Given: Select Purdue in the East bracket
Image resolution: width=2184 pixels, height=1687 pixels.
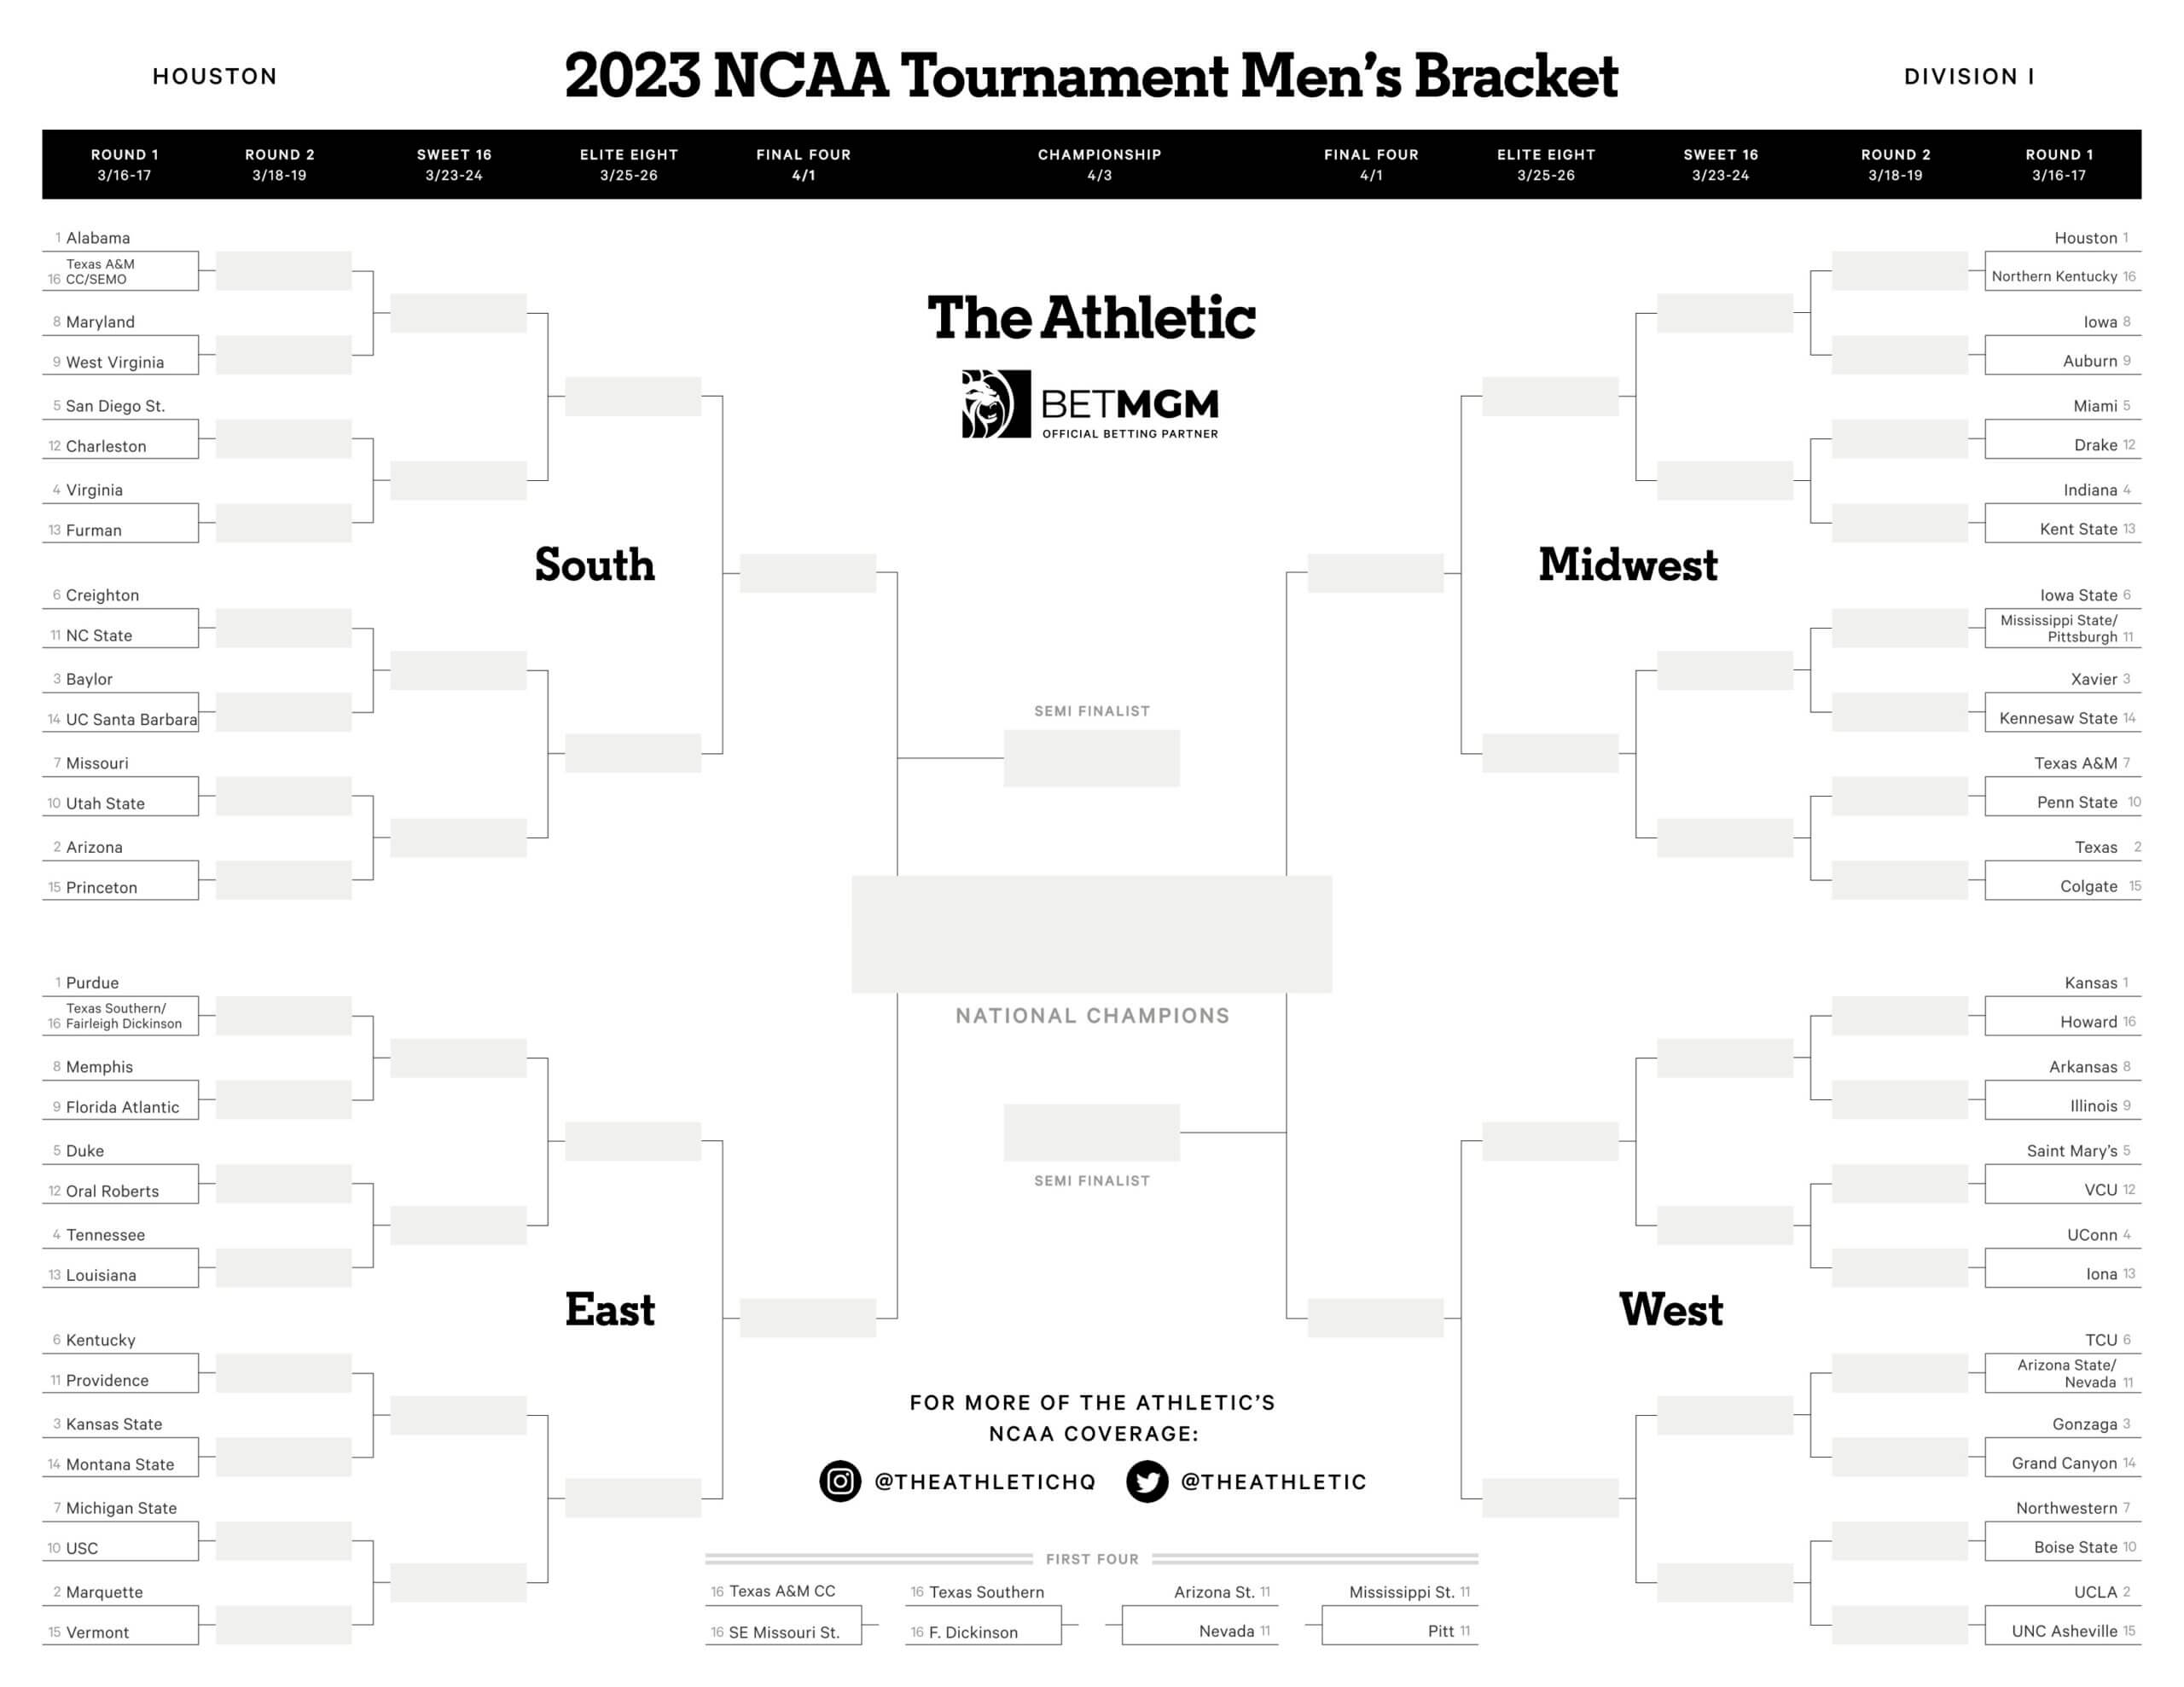Looking at the screenshot, I should point(92,983).
